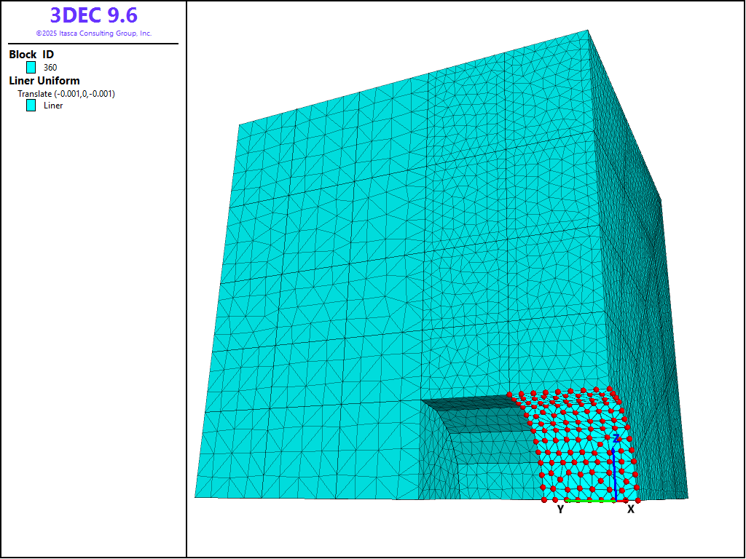Screen dimensions: 746x559
Task: Click the legend separator line under copyright
Action: point(93,44)
